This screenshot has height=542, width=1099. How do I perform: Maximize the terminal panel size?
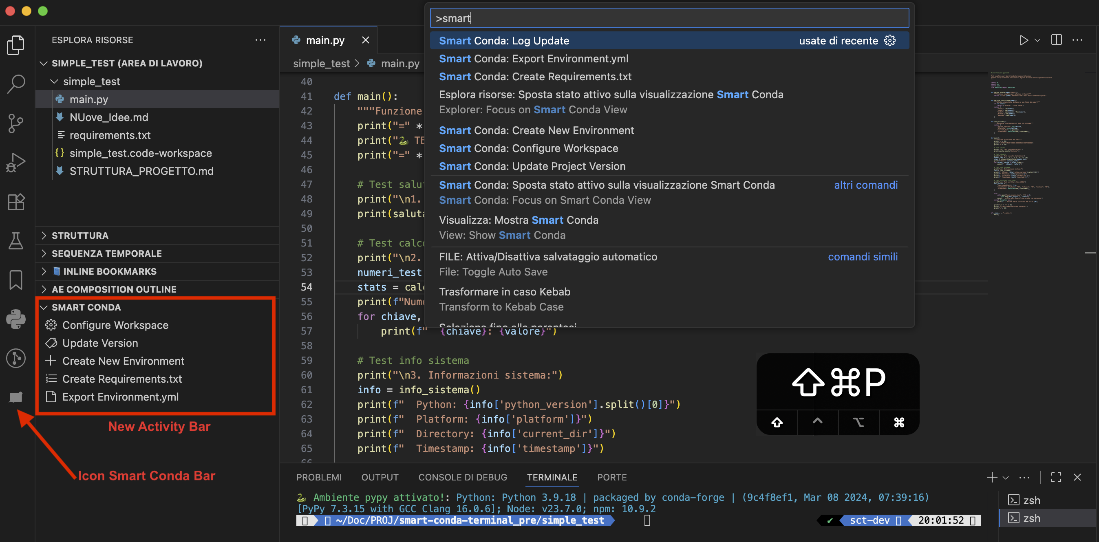1056,477
